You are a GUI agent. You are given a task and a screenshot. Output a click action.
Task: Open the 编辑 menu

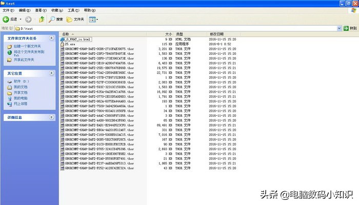(x=25, y=10)
